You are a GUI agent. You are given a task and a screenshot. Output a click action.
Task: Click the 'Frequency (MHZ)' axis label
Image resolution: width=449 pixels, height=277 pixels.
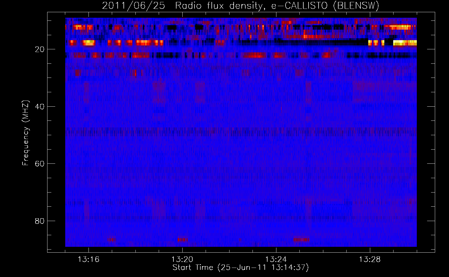pyautogui.click(x=25, y=133)
